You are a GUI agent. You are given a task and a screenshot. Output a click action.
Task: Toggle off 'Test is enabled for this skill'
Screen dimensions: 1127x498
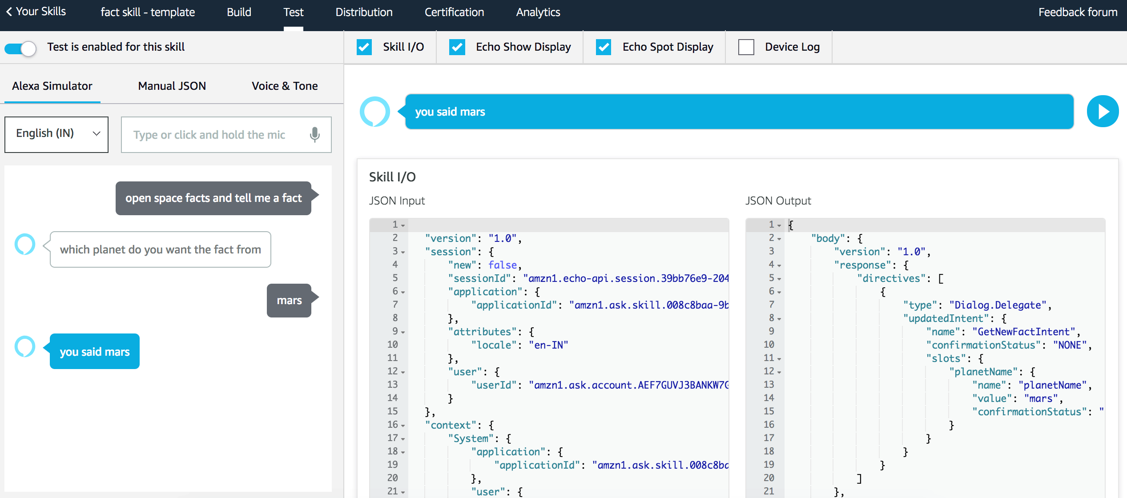(x=20, y=48)
